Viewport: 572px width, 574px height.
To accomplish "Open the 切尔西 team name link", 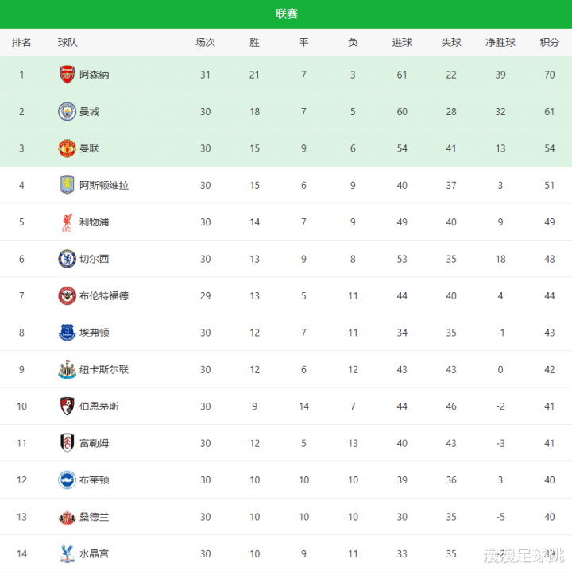I will pyautogui.click(x=95, y=259).
